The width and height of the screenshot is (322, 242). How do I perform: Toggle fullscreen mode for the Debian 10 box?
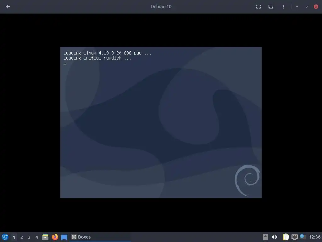pyautogui.click(x=258, y=7)
